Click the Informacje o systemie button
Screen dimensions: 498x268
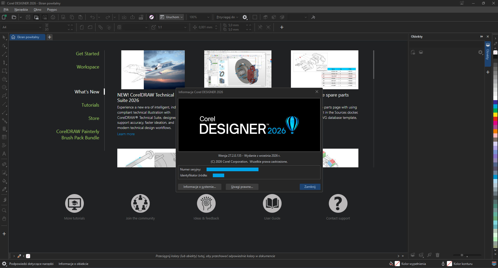pos(200,187)
